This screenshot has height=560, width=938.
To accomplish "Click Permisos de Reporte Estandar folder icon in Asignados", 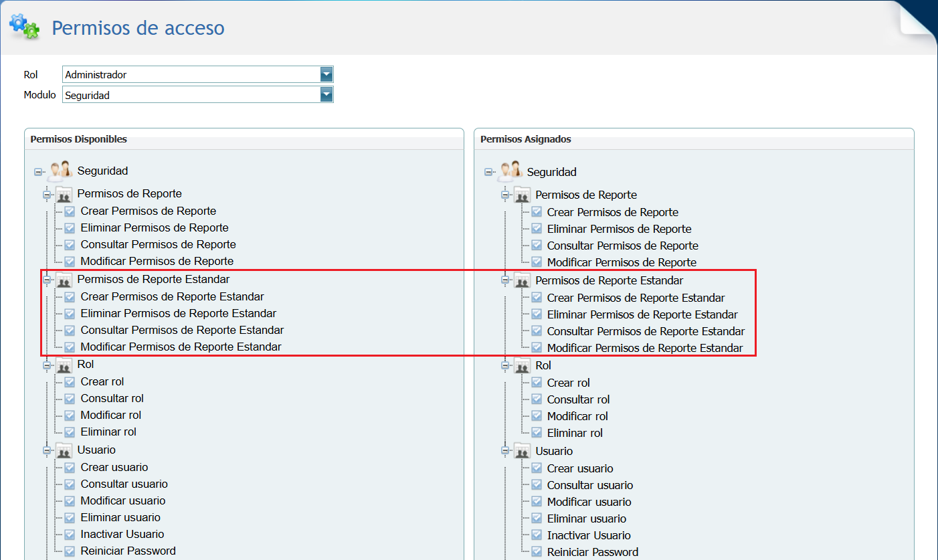I will tap(522, 281).
